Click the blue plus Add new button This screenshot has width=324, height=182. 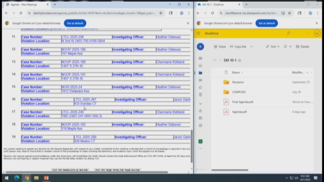click(200, 47)
